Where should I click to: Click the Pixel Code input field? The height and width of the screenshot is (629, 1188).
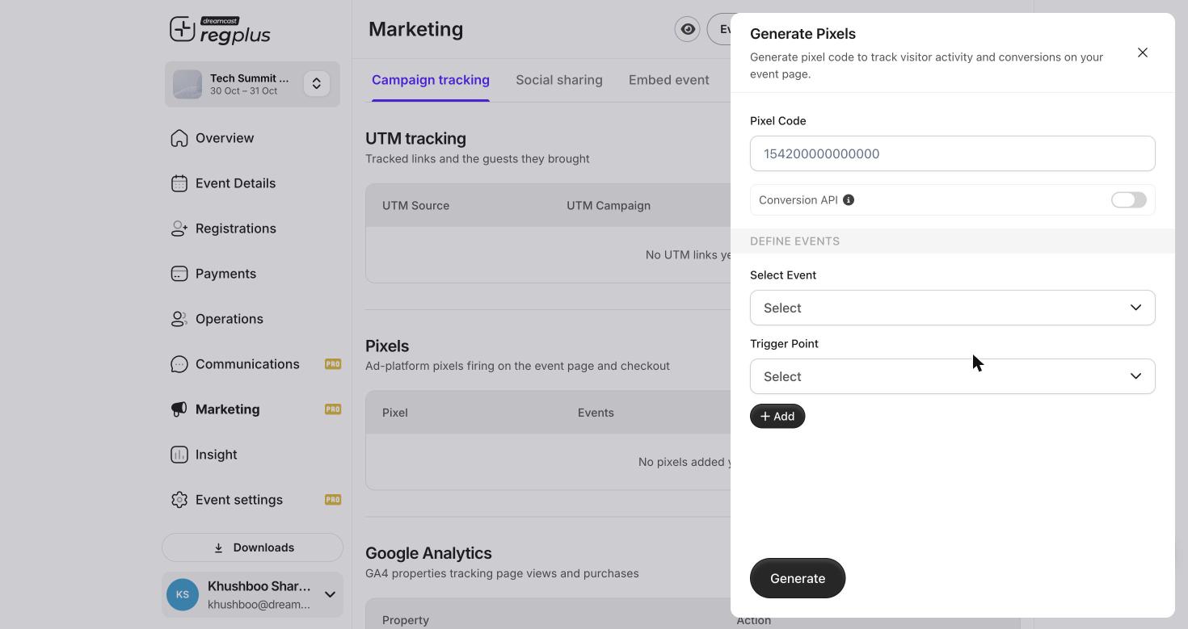coord(953,153)
